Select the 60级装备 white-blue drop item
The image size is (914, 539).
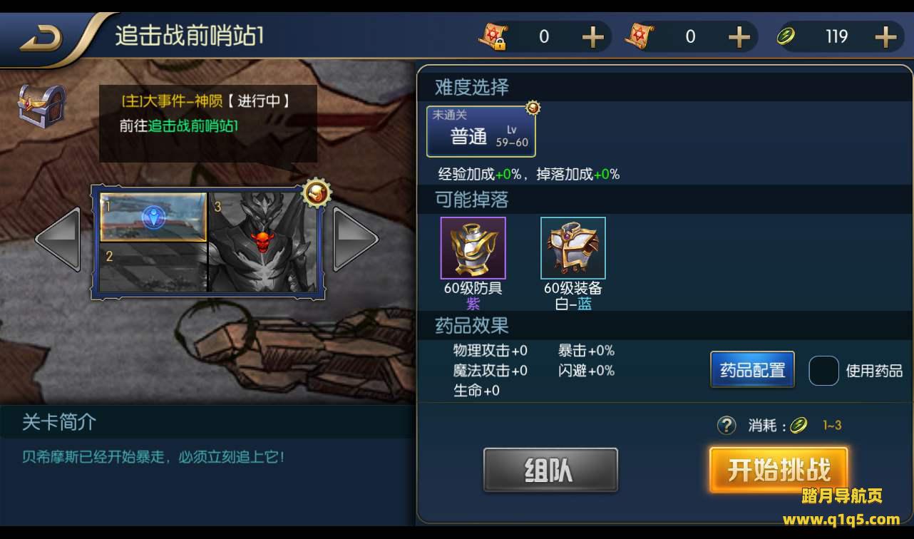coord(573,248)
